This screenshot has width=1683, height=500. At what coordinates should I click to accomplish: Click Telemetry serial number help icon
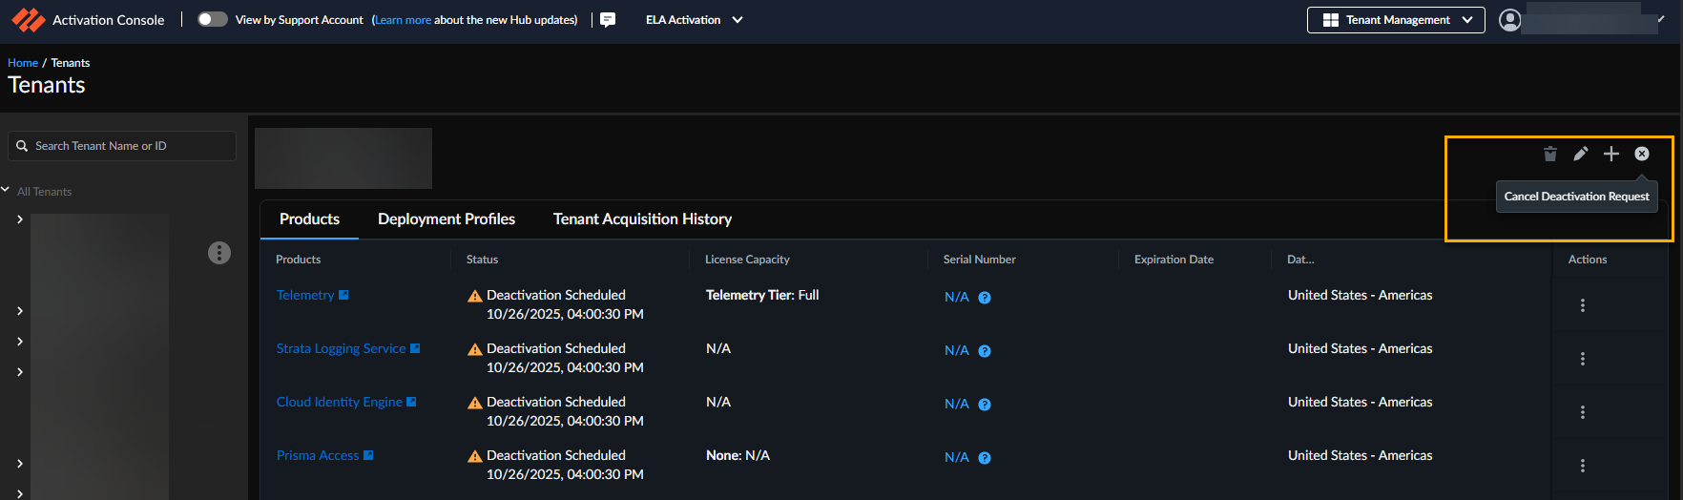tap(985, 298)
